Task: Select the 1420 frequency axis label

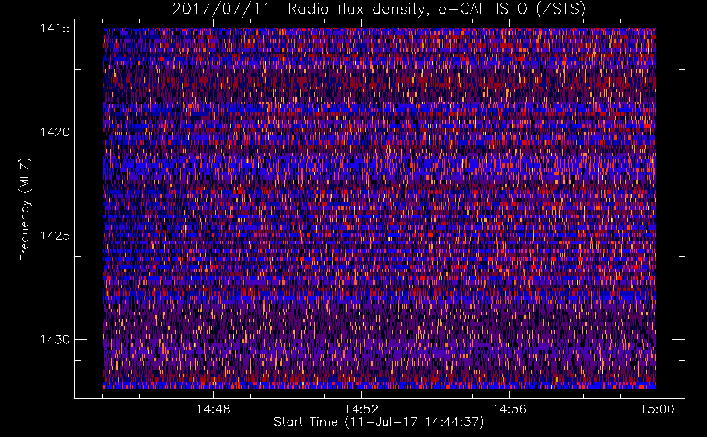Action: pyautogui.click(x=55, y=132)
